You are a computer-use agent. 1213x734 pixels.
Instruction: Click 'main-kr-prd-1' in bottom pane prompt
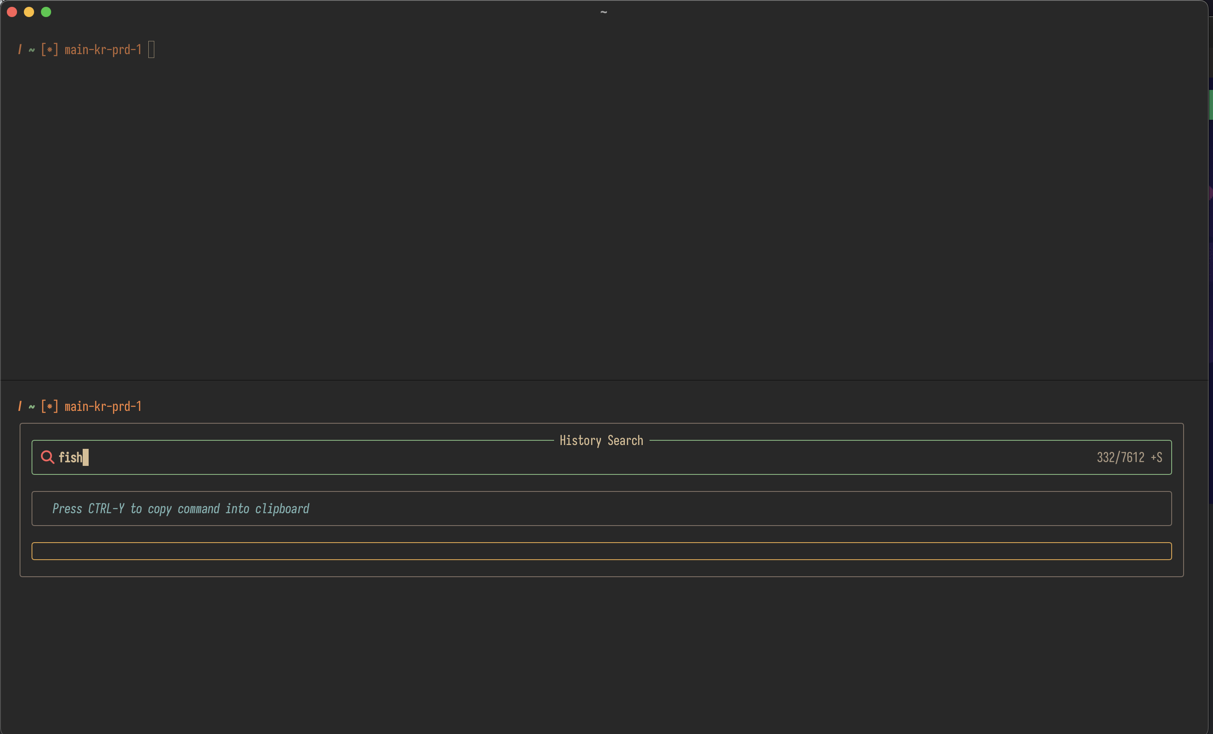(103, 407)
